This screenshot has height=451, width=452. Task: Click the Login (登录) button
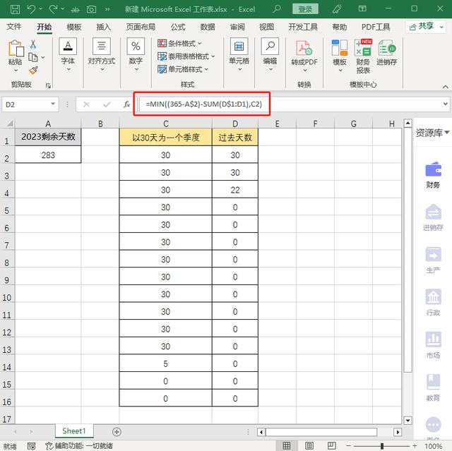[x=305, y=9]
